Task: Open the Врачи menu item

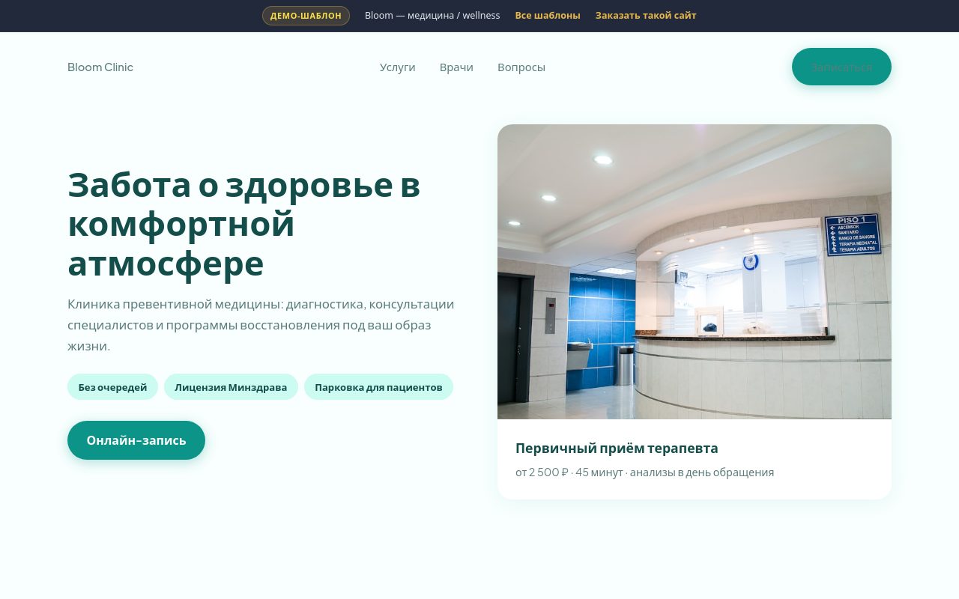Action: pyautogui.click(x=456, y=67)
